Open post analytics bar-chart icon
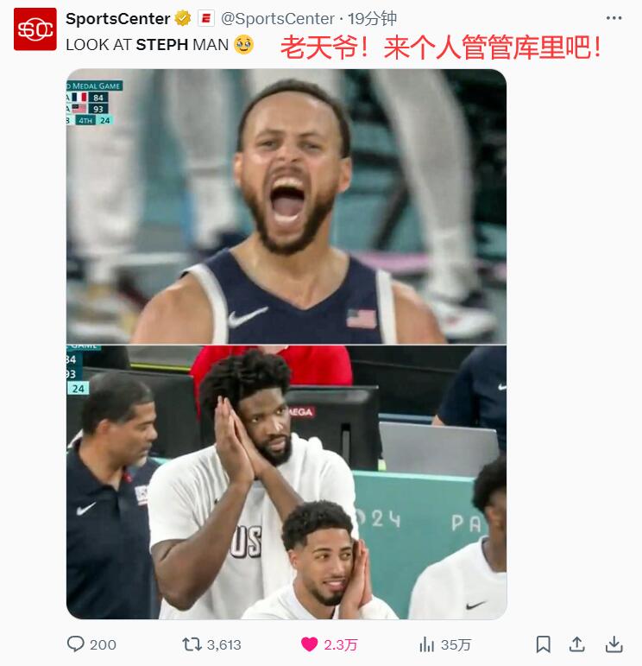 coord(426,644)
